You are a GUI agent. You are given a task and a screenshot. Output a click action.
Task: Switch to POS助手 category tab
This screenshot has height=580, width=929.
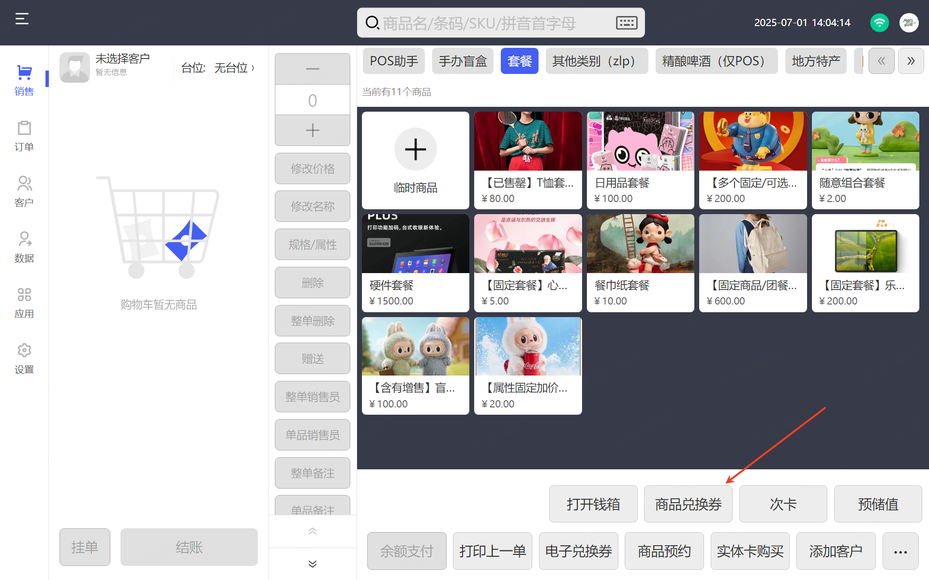tap(394, 61)
